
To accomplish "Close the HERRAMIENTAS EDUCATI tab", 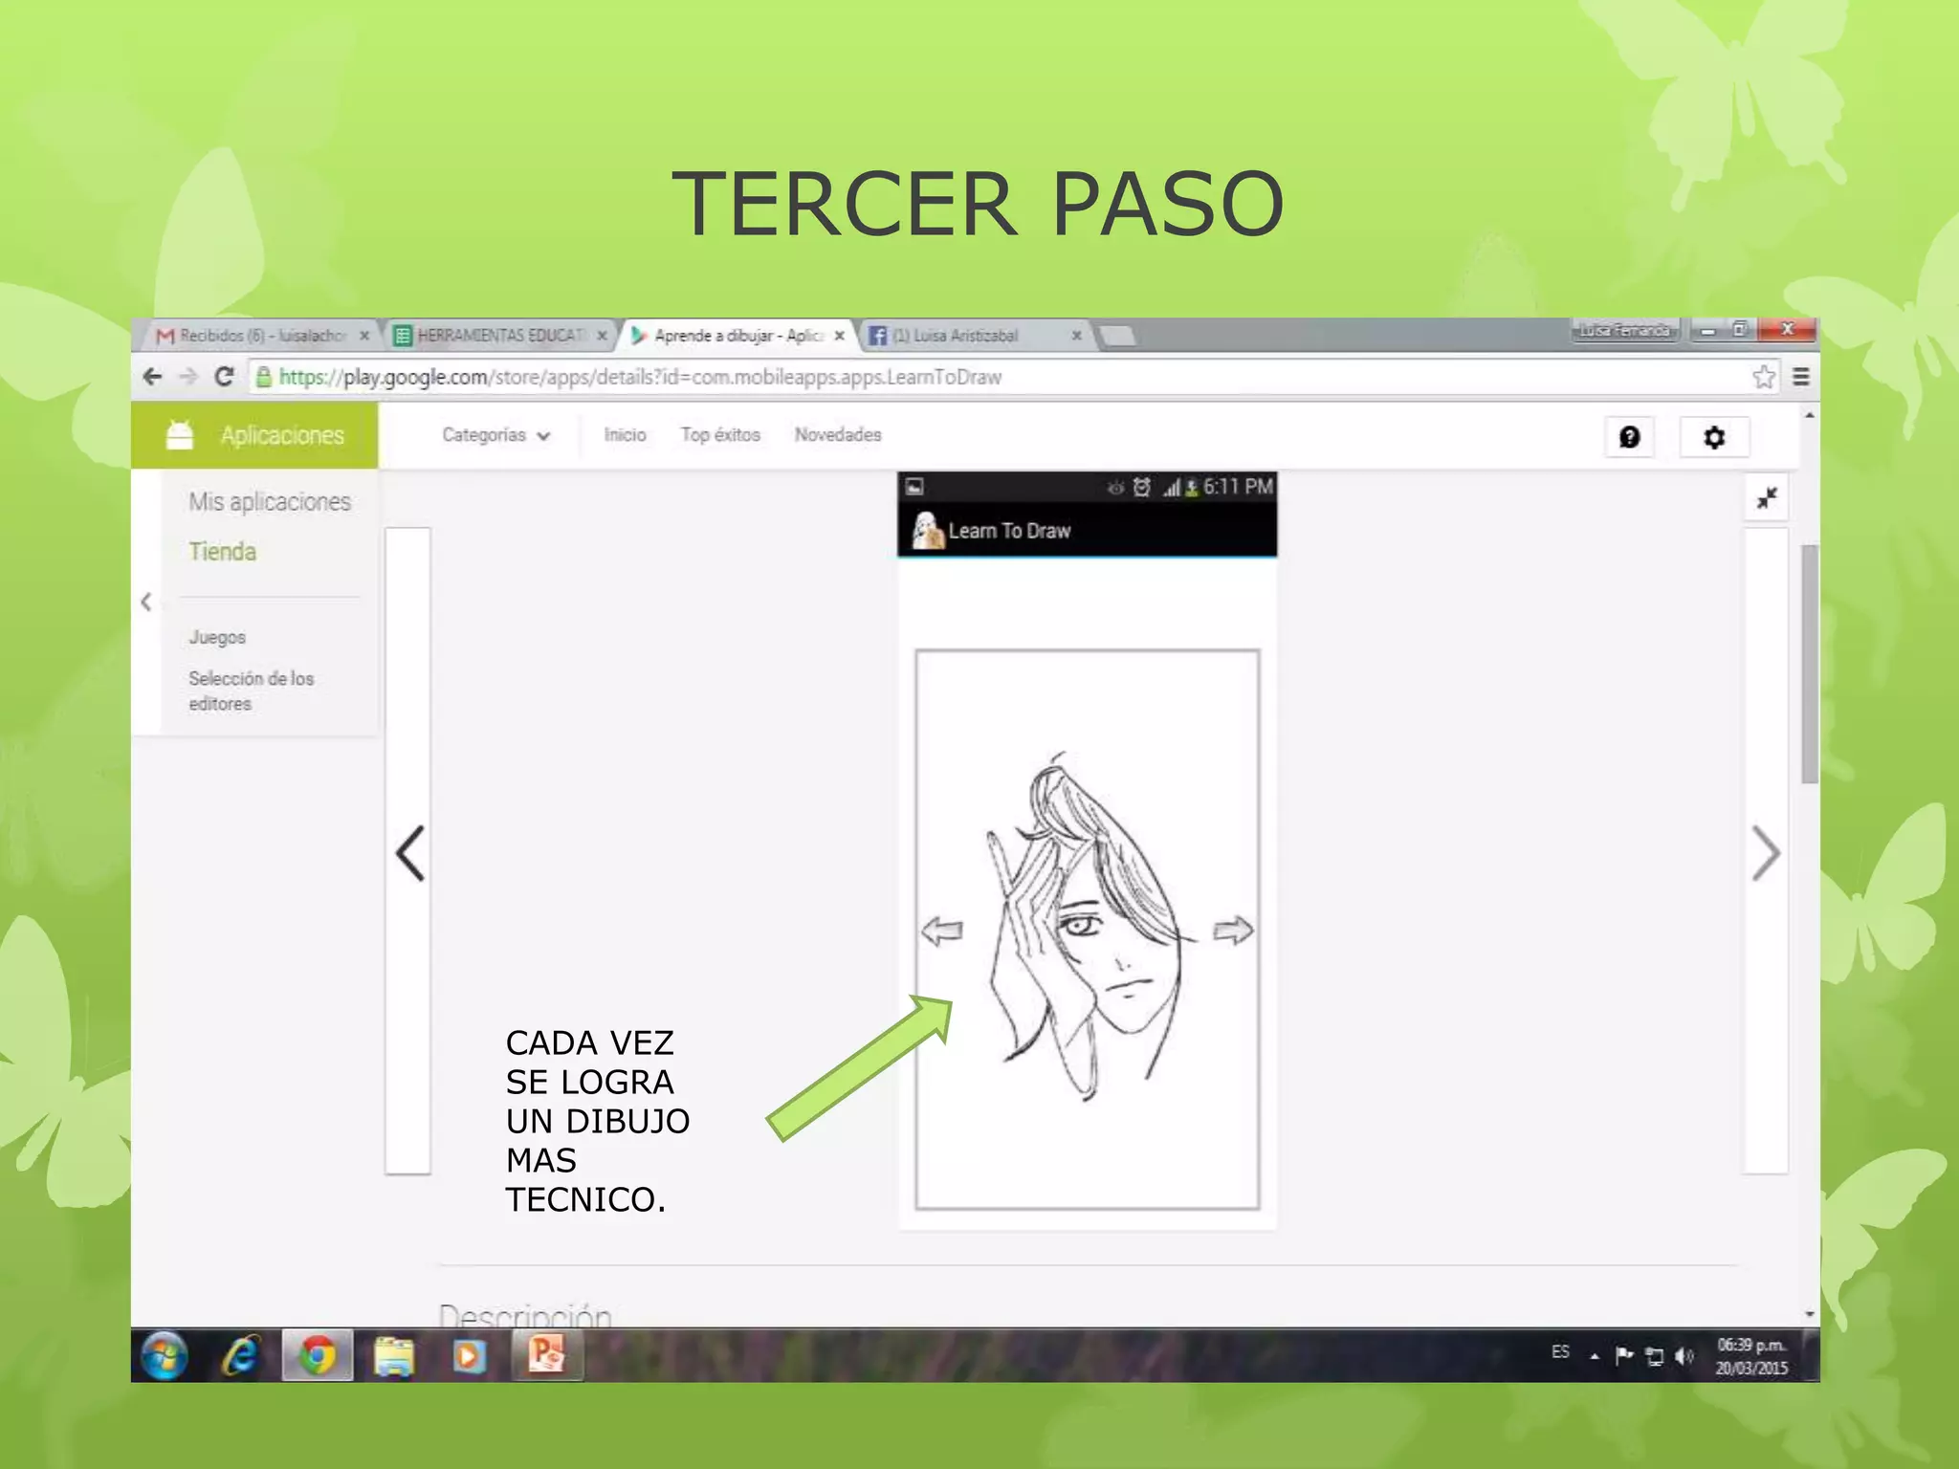I will [602, 336].
